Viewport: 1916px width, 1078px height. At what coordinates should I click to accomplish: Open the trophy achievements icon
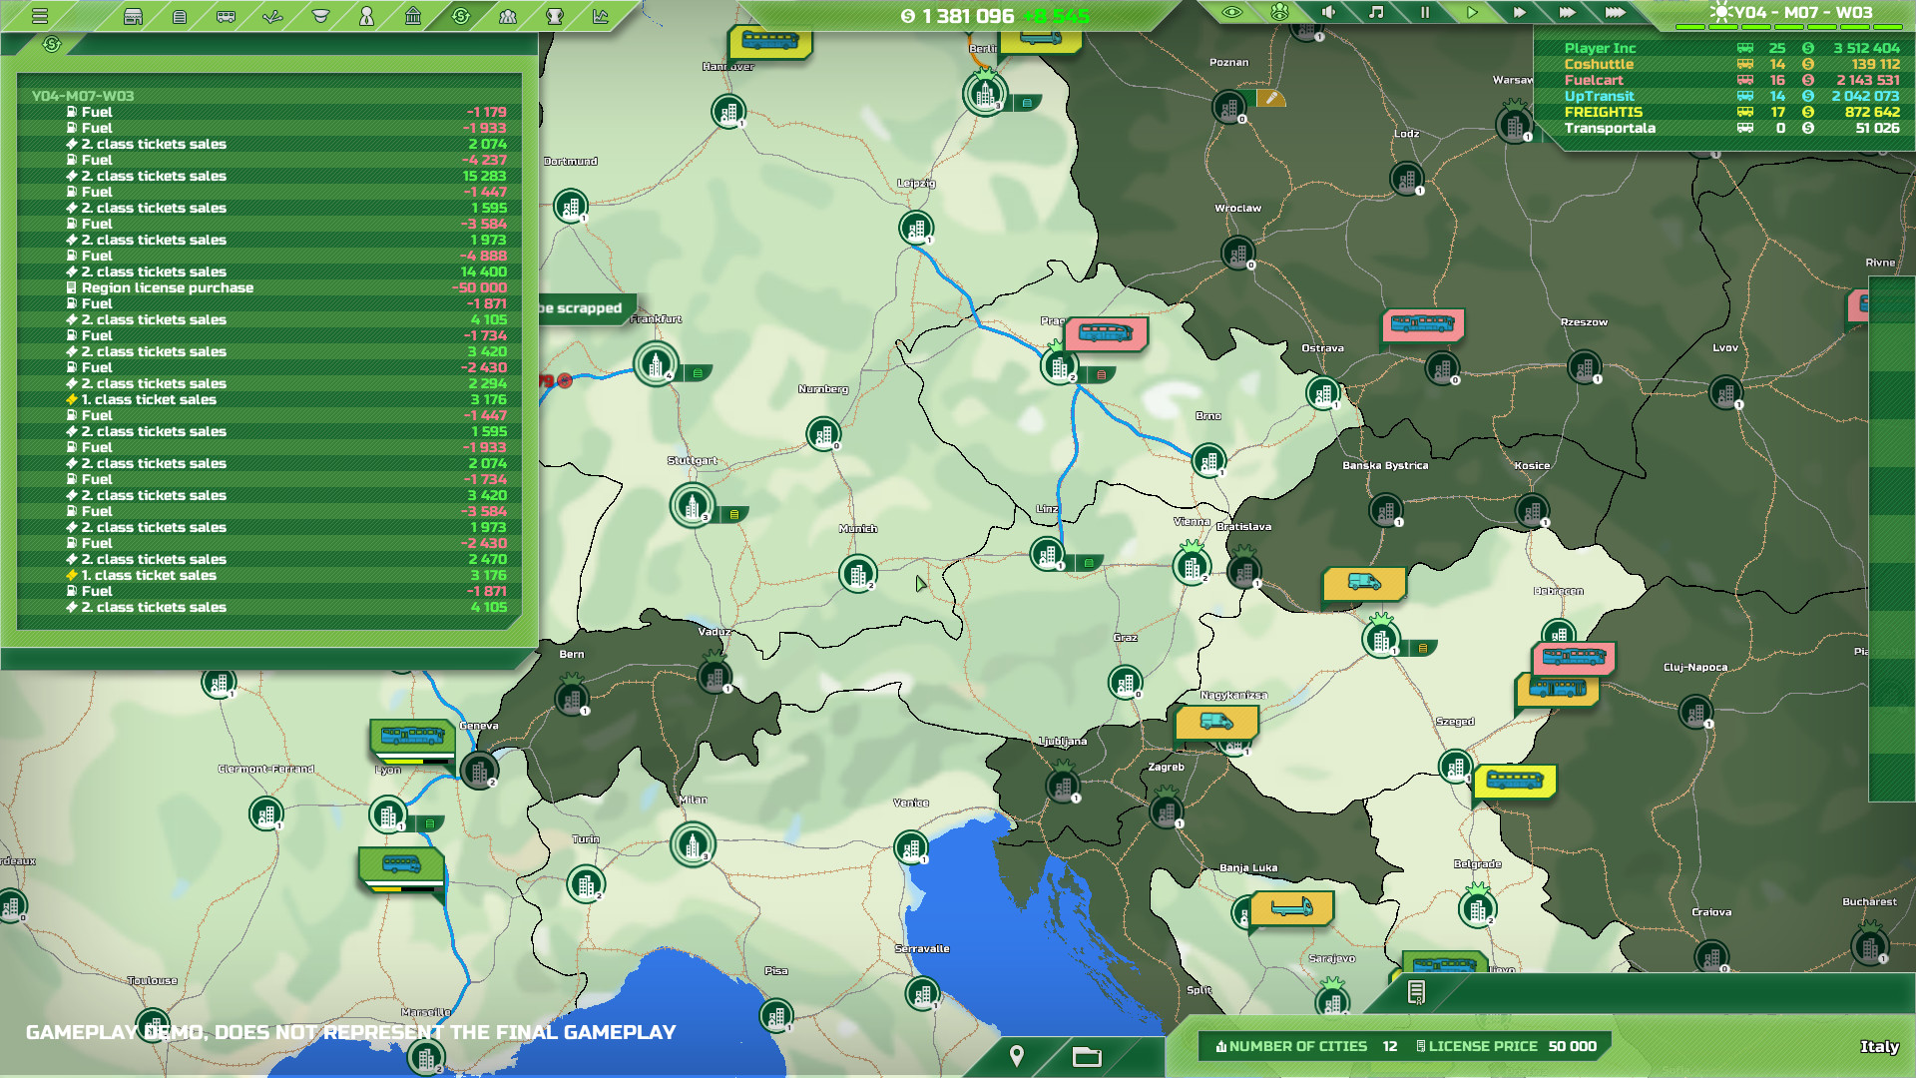[x=555, y=16]
